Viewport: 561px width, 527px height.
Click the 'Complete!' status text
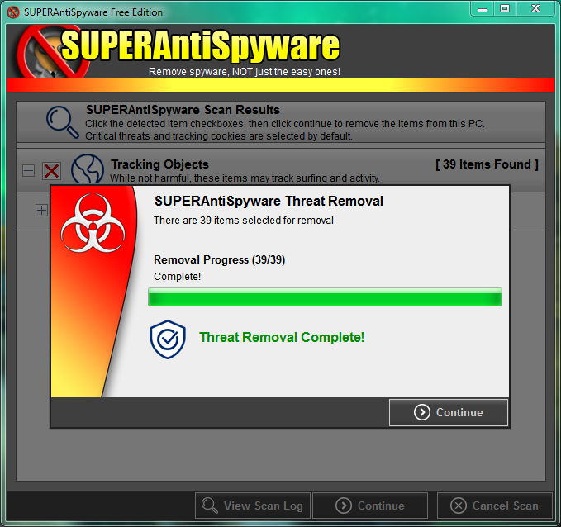click(x=177, y=276)
